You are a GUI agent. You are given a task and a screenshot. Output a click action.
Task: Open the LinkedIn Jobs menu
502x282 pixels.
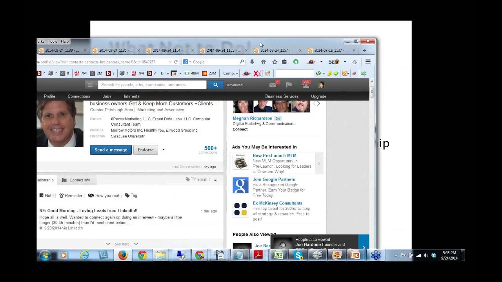[x=107, y=96]
